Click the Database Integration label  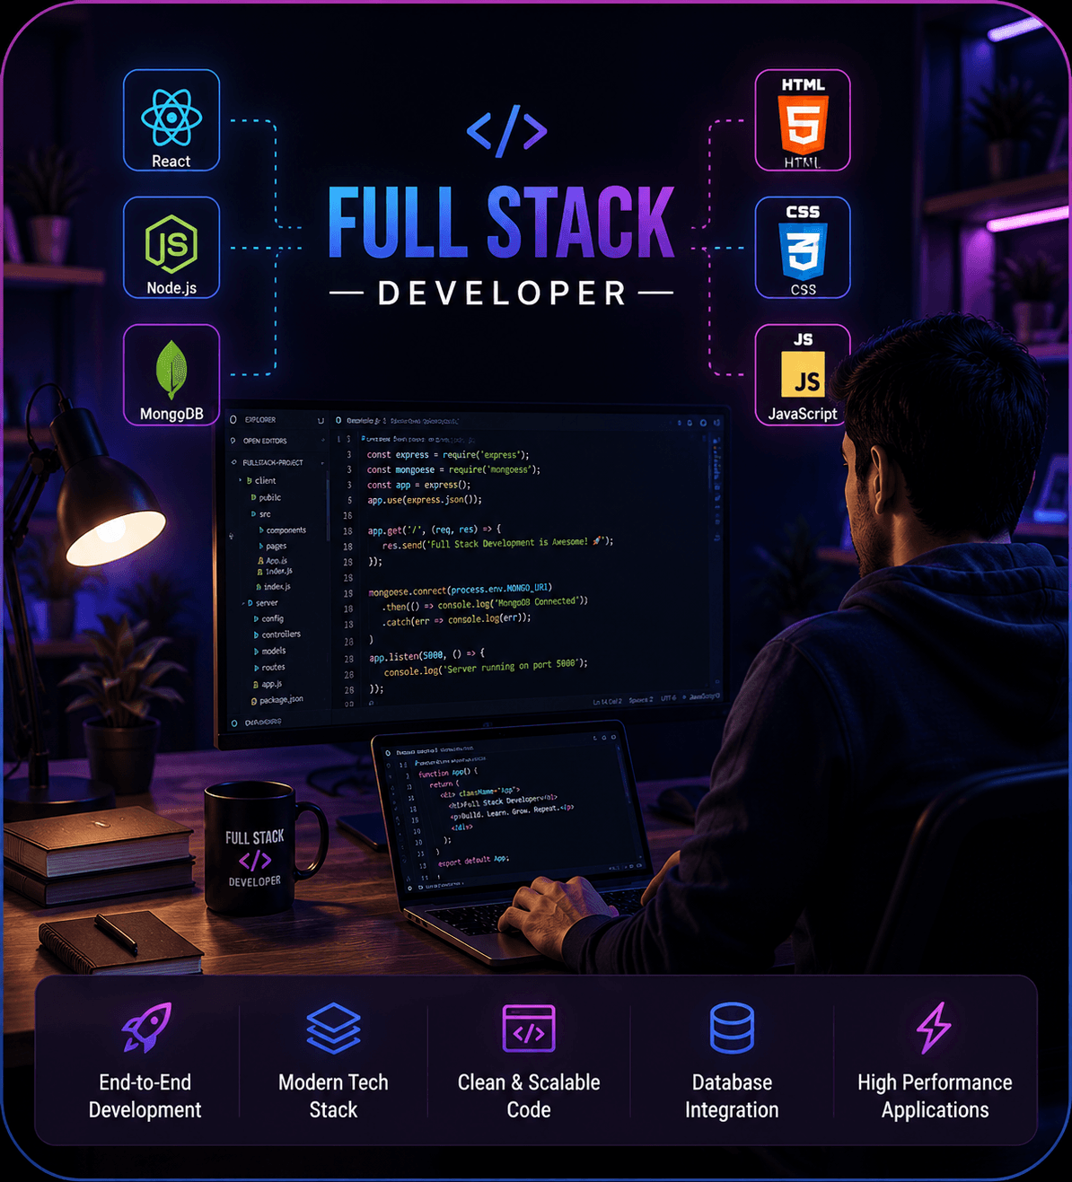(732, 1096)
